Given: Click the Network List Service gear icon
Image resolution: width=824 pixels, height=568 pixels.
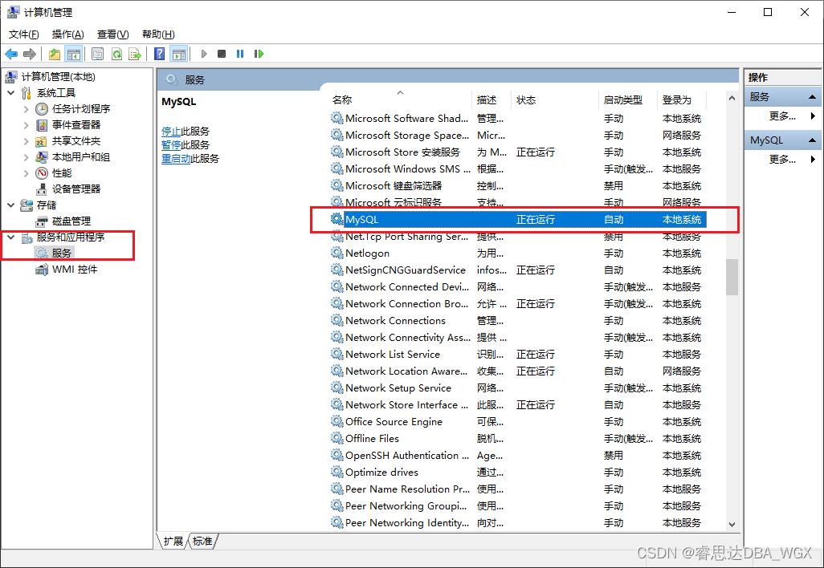Looking at the screenshot, I should [x=337, y=354].
